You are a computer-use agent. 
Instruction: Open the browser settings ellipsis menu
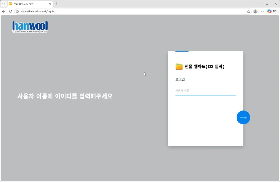coord(262,12)
